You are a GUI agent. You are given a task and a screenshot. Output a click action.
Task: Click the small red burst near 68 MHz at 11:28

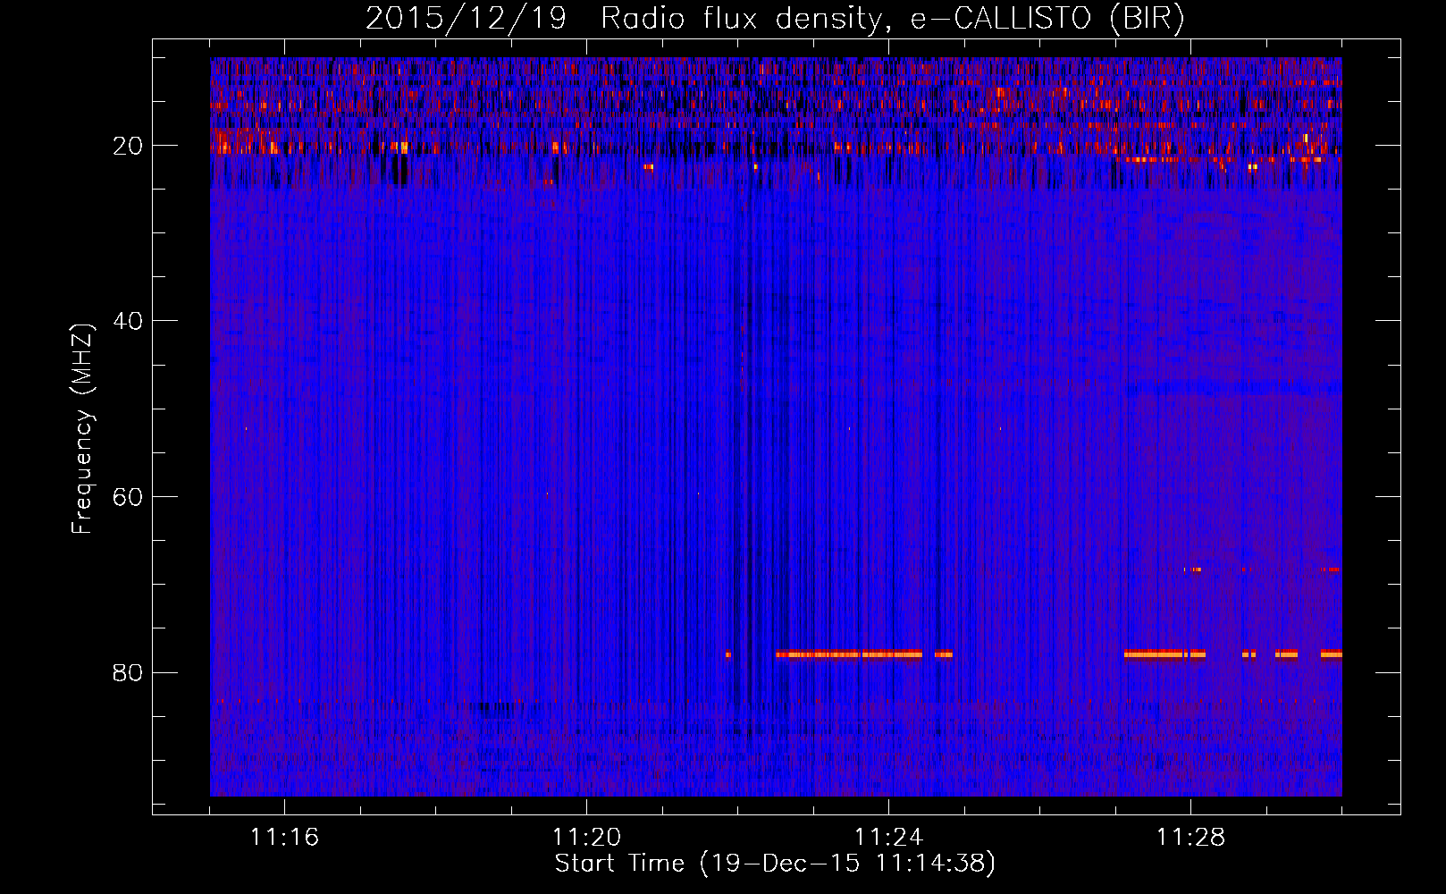pyautogui.click(x=1193, y=569)
